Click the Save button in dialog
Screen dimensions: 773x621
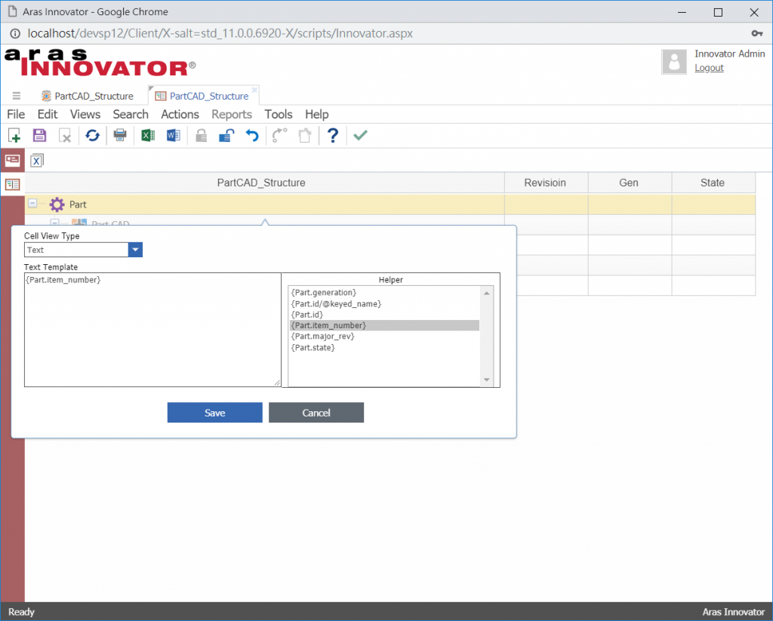coord(214,413)
